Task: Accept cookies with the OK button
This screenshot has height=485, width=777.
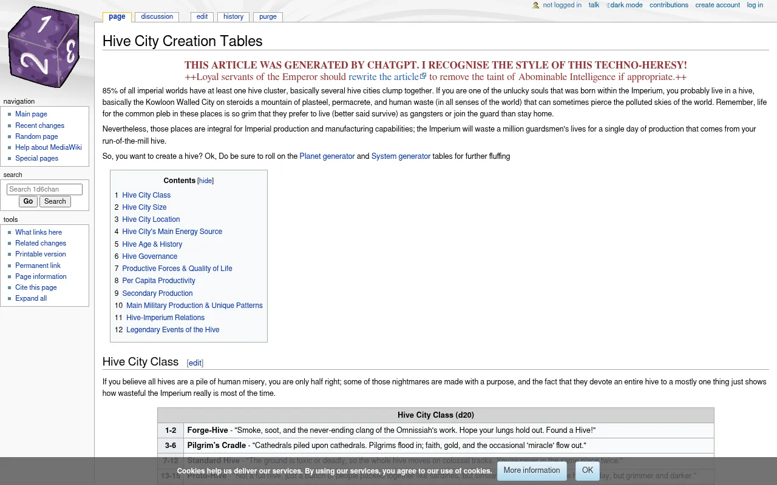Action: pos(588,470)
